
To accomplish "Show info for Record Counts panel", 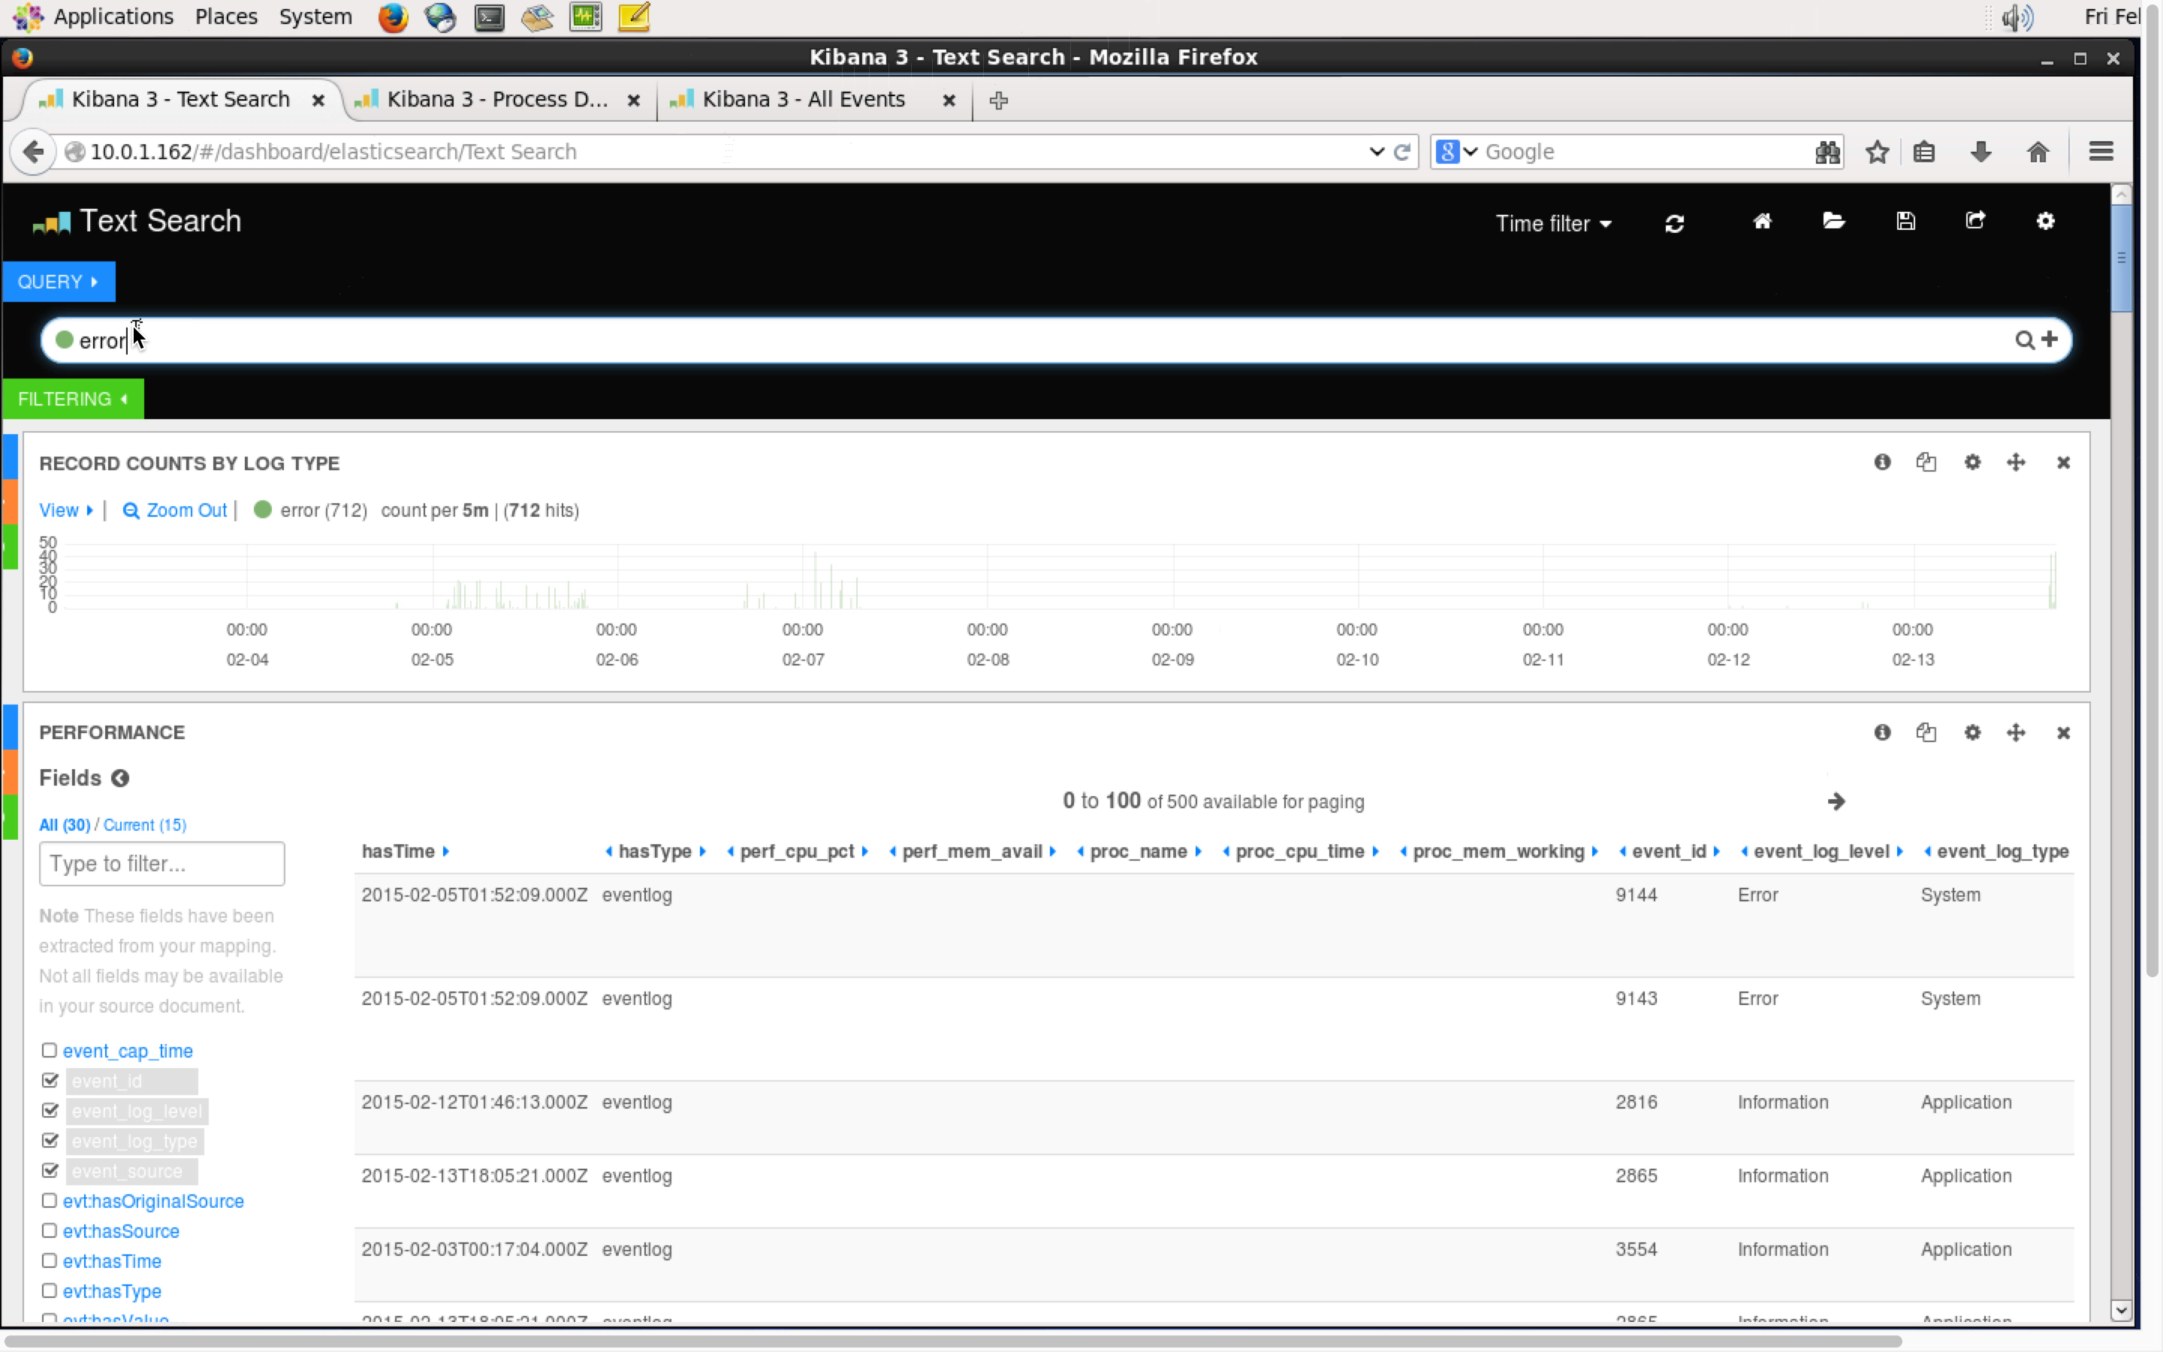I will click(1882, 462).
